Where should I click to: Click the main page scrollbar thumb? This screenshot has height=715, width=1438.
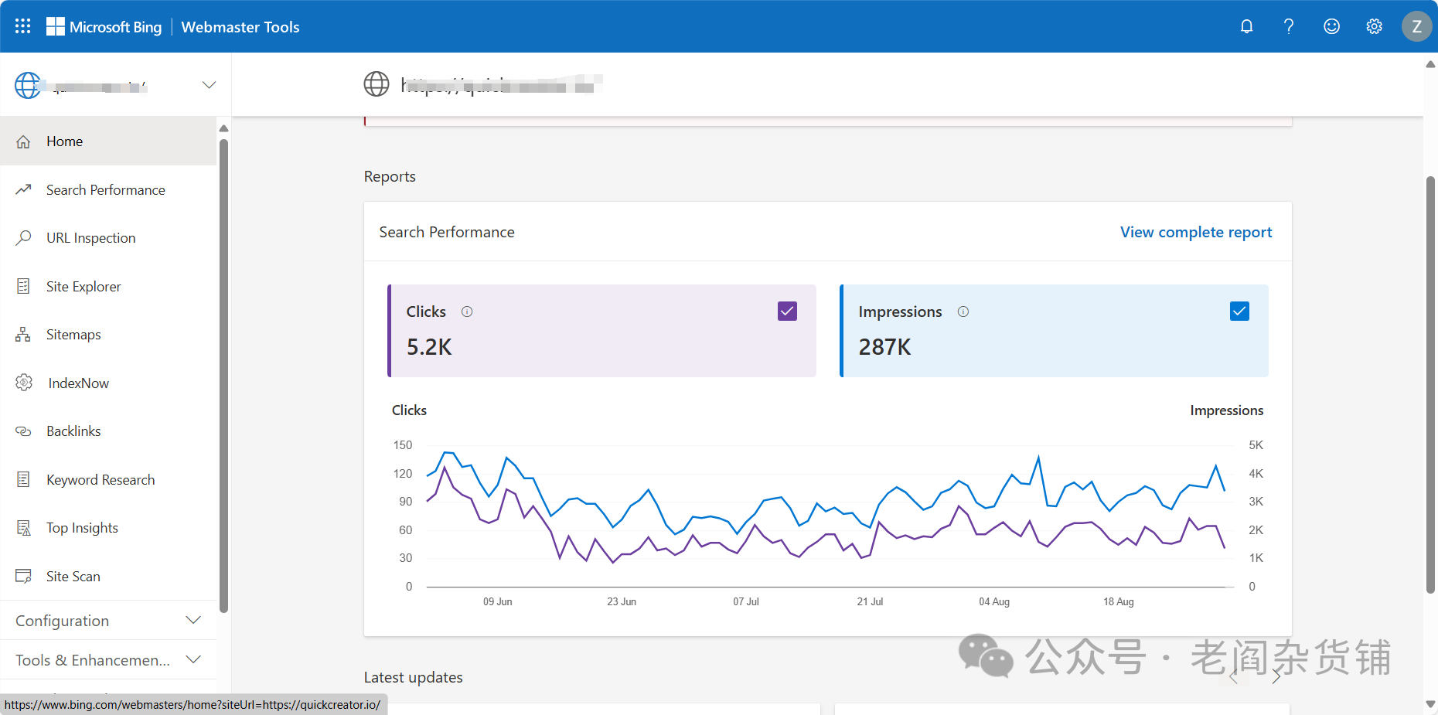click(x=1430, y=384)
